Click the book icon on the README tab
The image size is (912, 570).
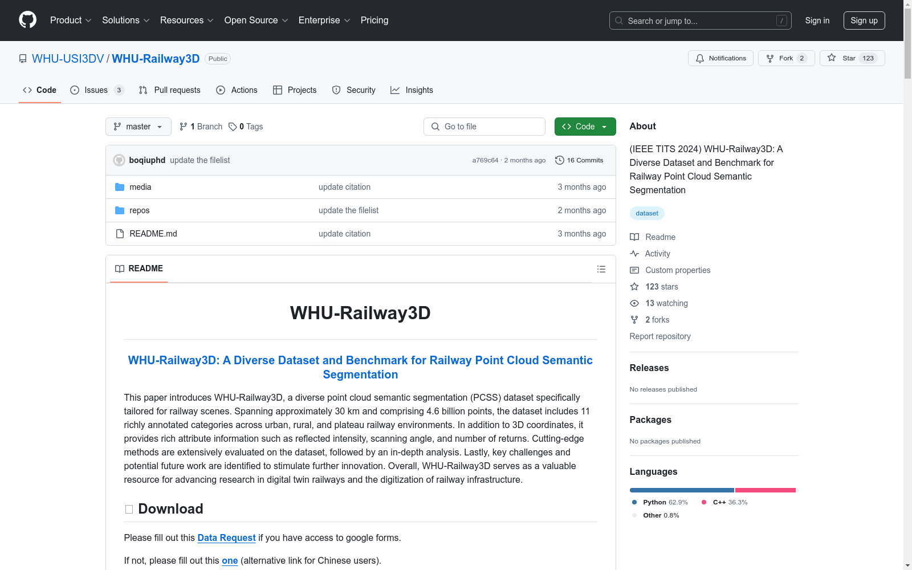pos(120,268)
